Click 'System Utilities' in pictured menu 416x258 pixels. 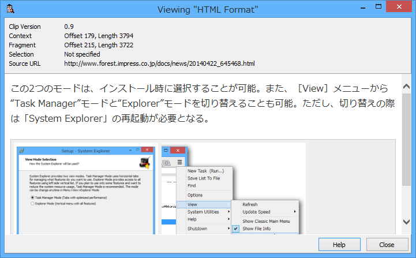[203, 212]
